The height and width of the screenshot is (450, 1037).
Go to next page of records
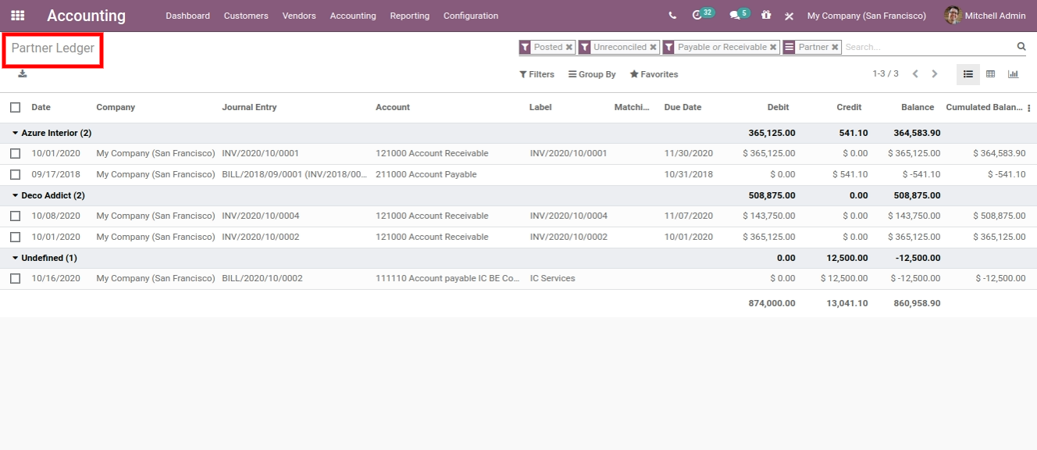(x=934, y=74)
